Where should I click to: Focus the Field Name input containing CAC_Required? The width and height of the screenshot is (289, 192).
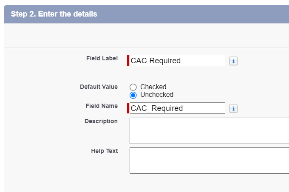[177, 108]
